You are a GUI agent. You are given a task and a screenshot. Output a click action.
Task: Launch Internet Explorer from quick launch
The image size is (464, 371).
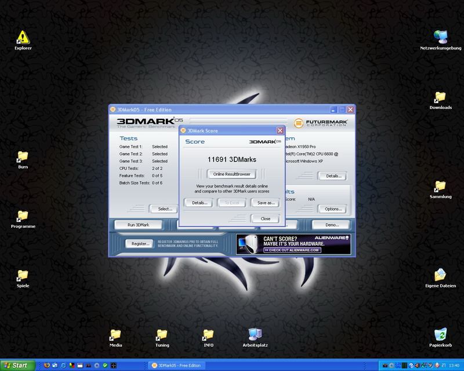click(63, 365)
